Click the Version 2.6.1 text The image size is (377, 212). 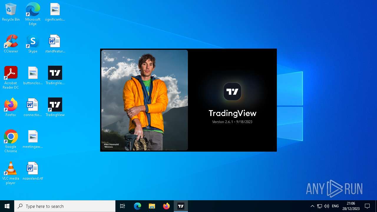click(232, 122)
